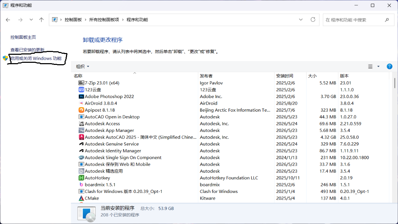This screenshot has width=398, height=224.
Task: Click the view layout icon
Action: [370, 66]
